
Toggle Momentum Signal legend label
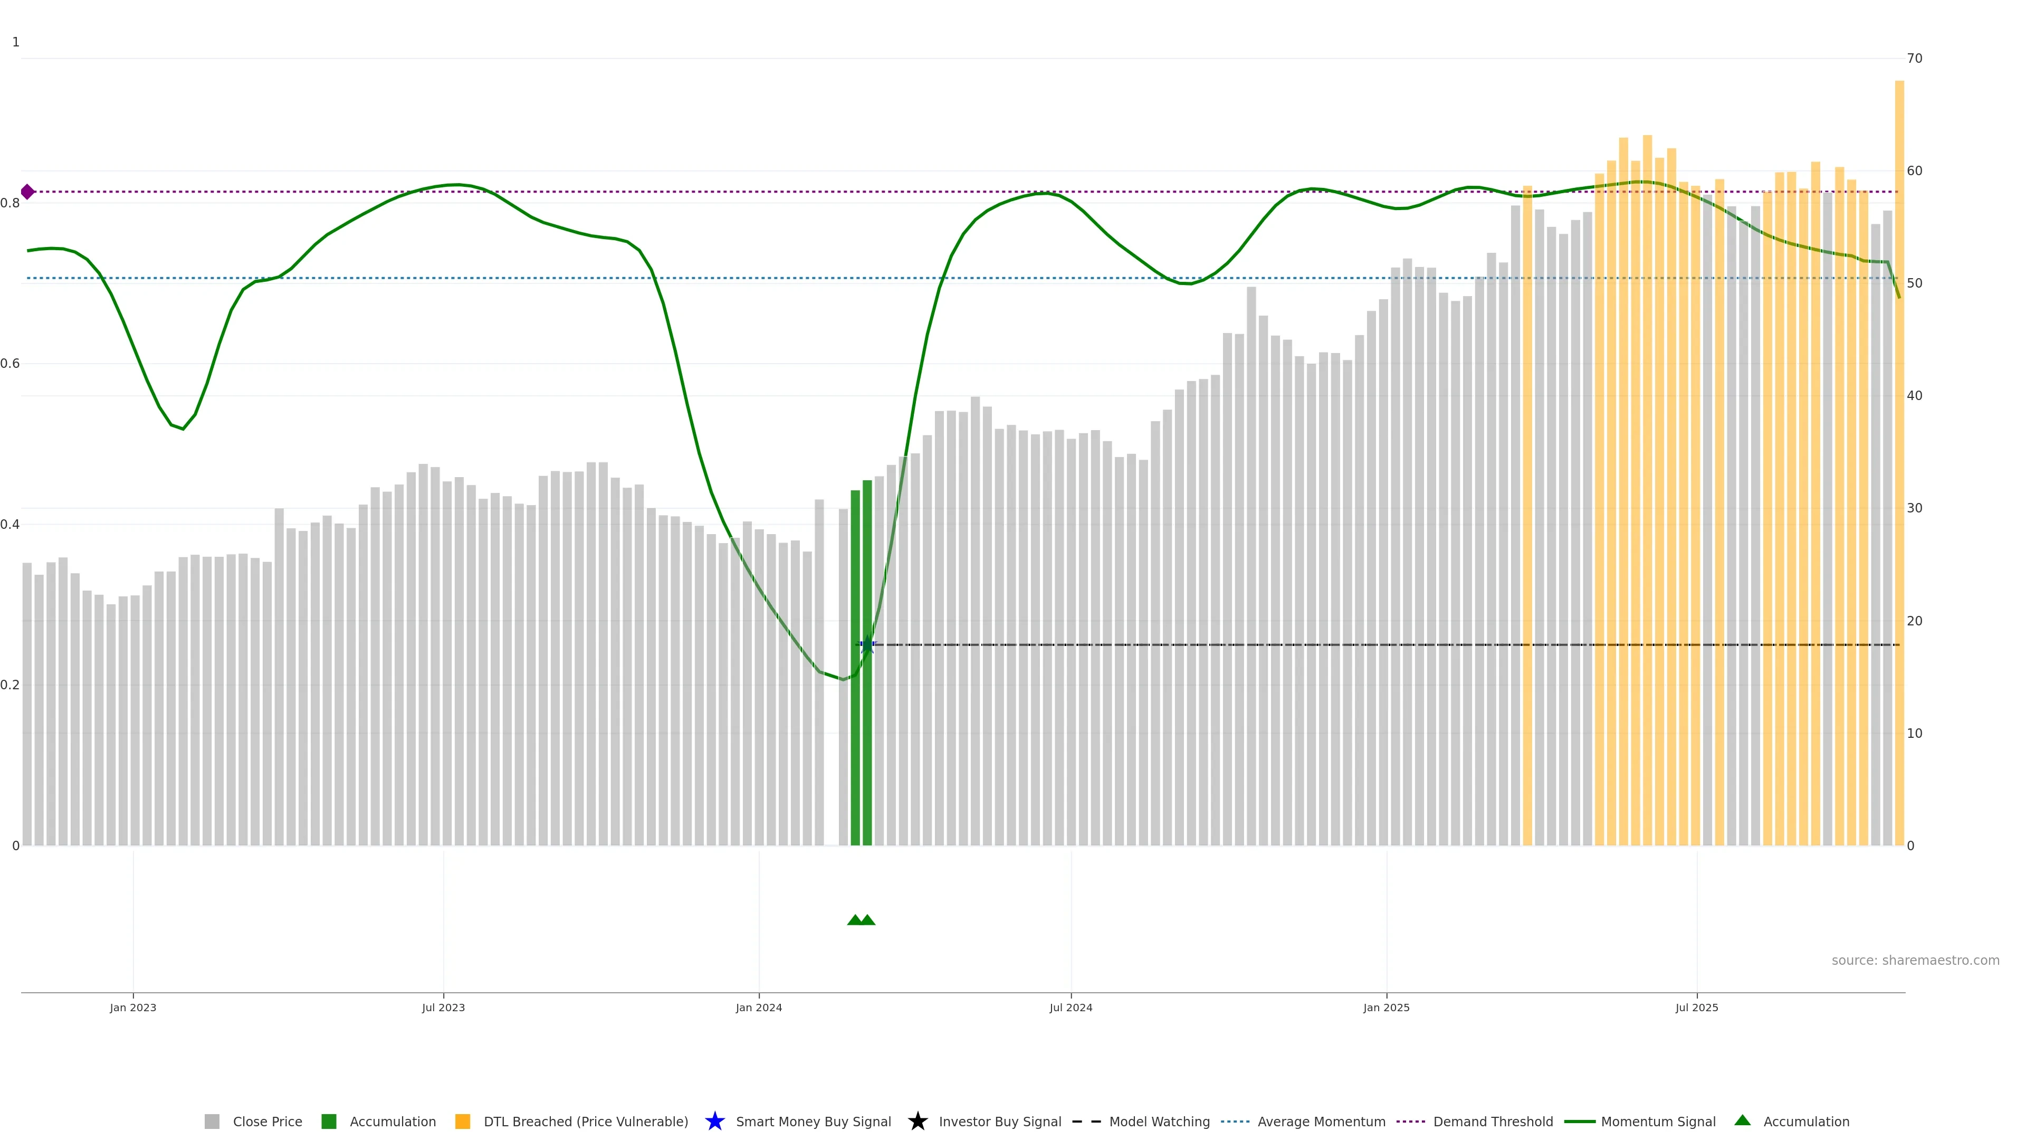(x=1658, y=1122)
